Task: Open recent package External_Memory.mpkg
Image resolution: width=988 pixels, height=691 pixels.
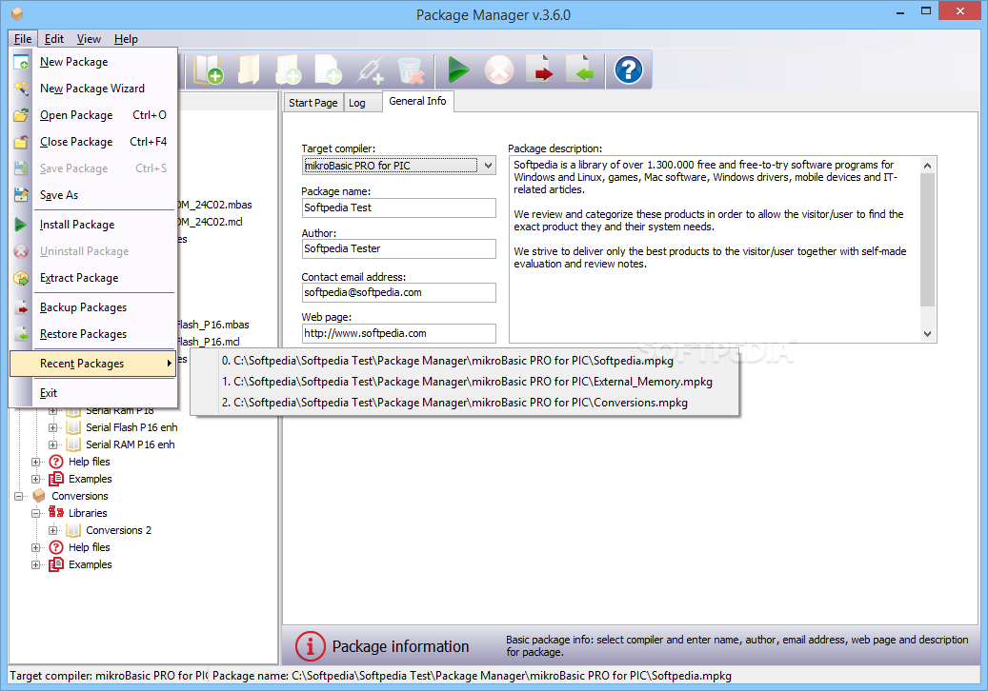Action: click(465, 382)
